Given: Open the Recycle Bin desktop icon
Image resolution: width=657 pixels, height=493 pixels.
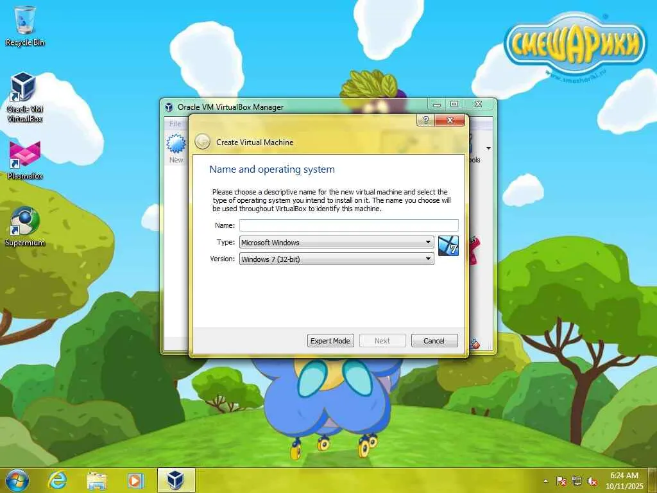Looking at the screenshot, I should pyautogui.click(x=25, y=26).
